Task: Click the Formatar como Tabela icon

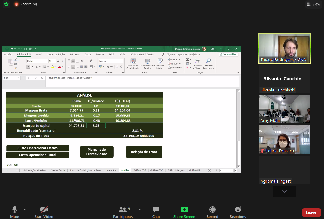Action: (x=148, y=61)
